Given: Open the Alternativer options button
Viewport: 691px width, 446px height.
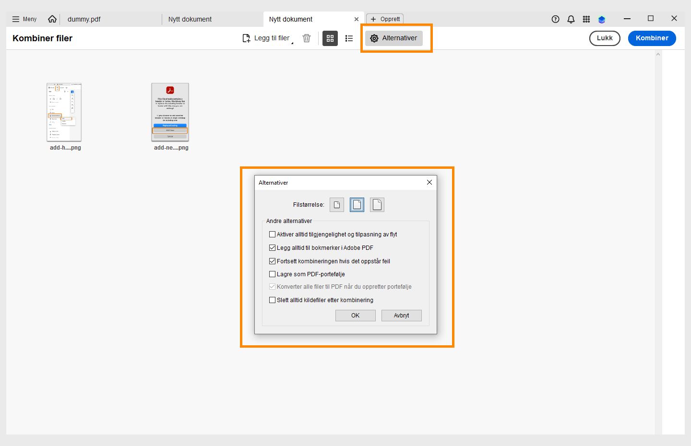Looking at the screenshot, I should pos(394,38).
